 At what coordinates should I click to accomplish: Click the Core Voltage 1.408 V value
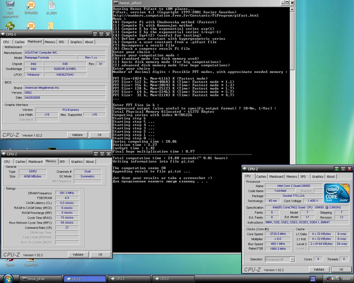[313, 201]
